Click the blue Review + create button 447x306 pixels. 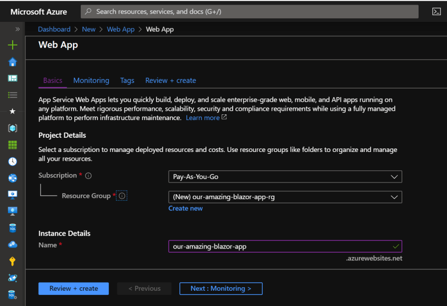74,289
